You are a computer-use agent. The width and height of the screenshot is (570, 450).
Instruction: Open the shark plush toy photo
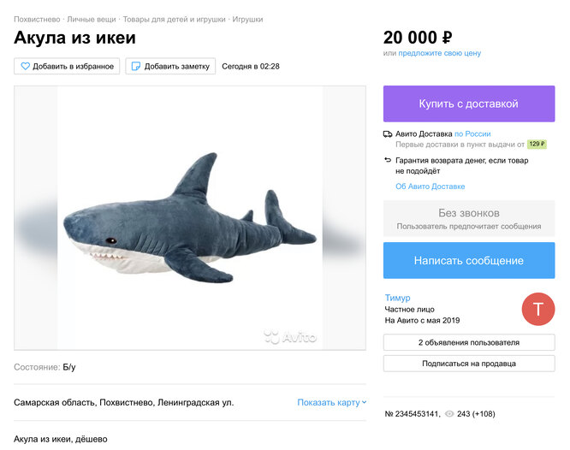pos(190,217)
